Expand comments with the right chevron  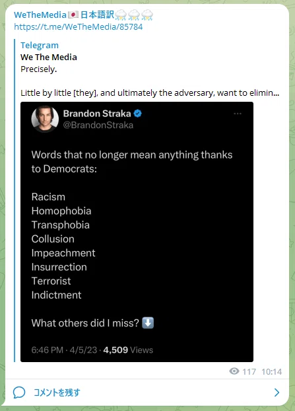(277, 392)
